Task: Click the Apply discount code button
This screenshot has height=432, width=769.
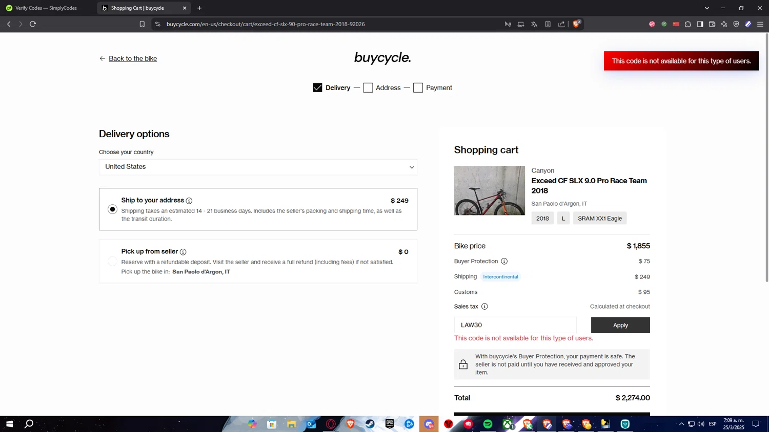Action: (620, 325)
